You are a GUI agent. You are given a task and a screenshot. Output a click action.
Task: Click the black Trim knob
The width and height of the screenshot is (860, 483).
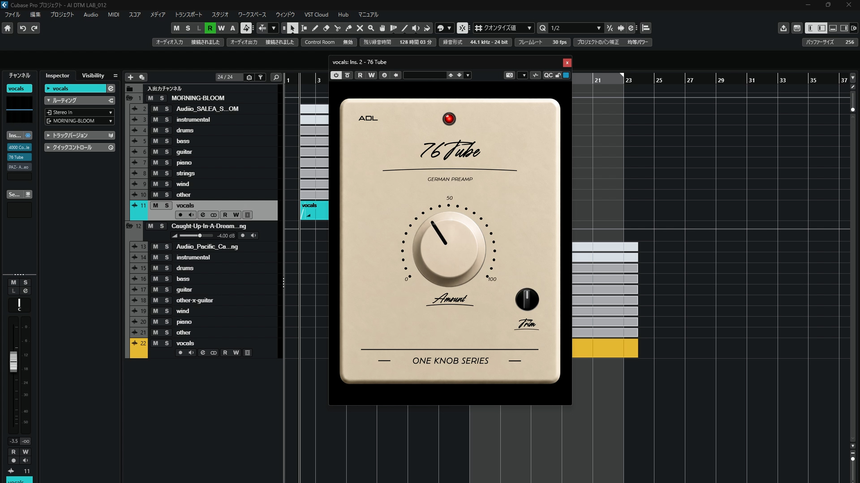click(527, 299)
